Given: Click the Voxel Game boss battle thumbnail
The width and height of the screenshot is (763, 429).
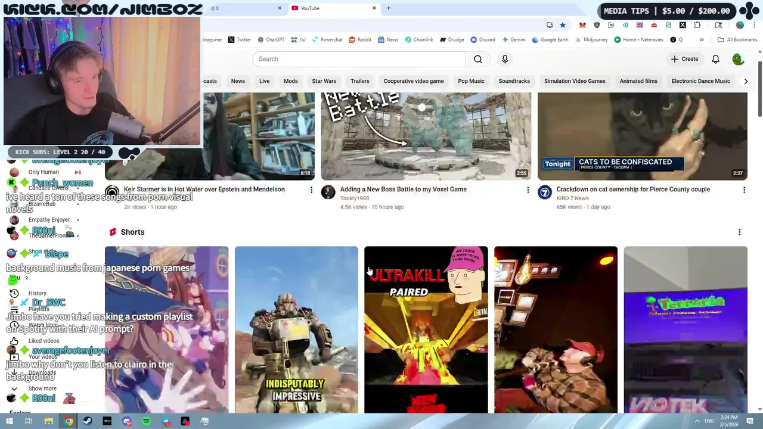Looking at the screenshot, I should (426, 136).
